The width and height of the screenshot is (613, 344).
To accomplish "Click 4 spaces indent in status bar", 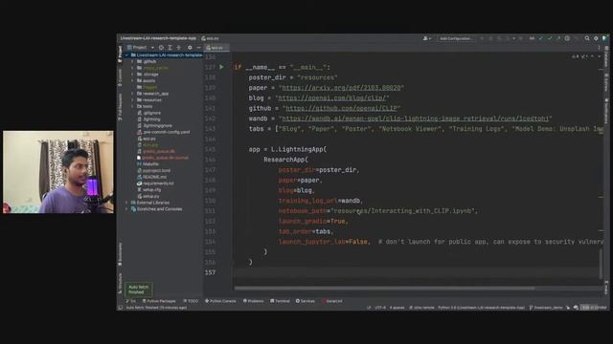I will [x=397, y=308].
